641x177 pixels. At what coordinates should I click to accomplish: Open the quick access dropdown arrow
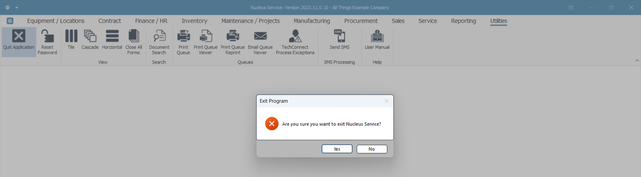pyautogui.click(x=17, y=8)
